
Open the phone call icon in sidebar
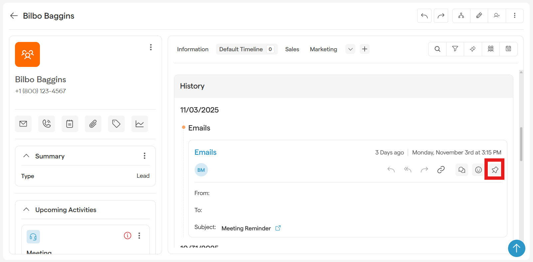[x=47, y=124]
